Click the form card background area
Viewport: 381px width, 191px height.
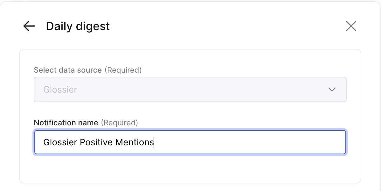click(x=190, y=170)
